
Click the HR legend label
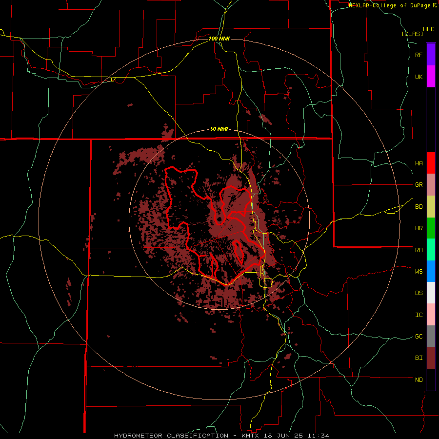click(x=419, y=228)
